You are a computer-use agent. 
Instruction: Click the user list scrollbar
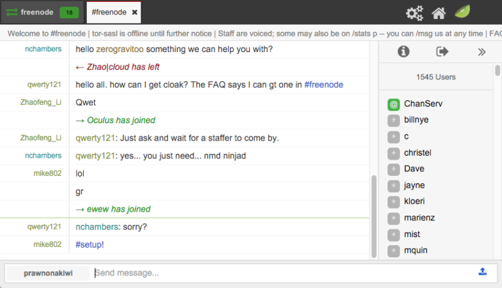point(497,71)
